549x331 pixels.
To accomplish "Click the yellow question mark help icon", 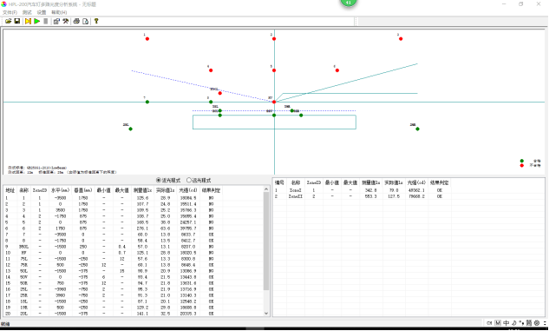I will [x=96, y=22].
